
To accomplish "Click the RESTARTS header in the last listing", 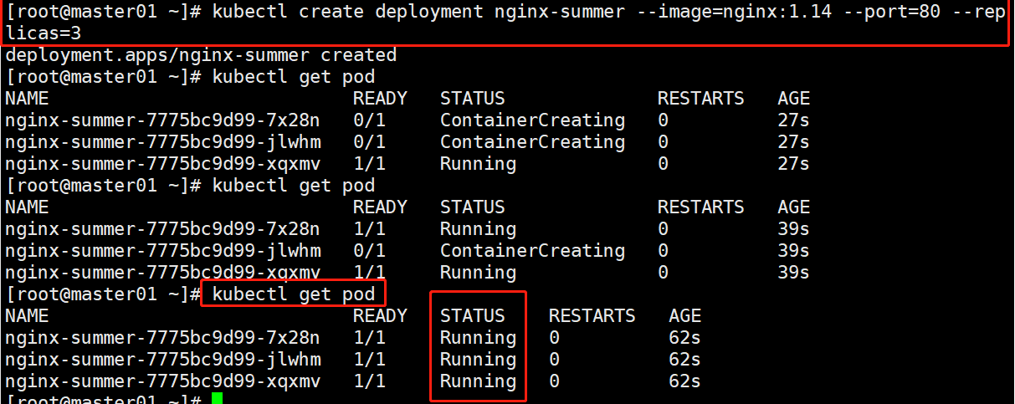I will 592,316.
